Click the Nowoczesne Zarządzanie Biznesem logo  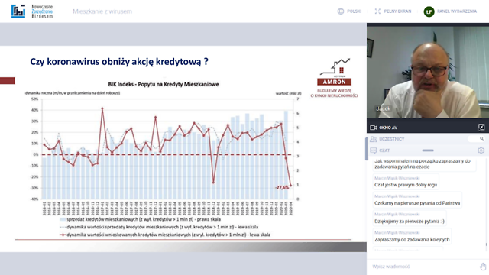32,11
